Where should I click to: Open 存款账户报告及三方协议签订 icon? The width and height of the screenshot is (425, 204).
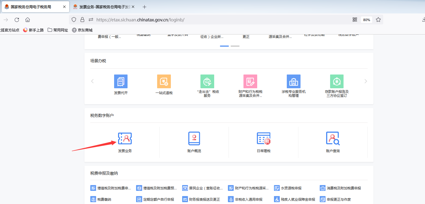tap(337, 82)
